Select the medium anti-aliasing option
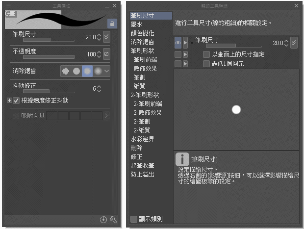 87,71
